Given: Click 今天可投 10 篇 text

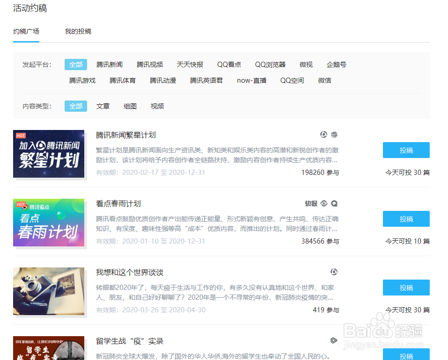Looking at the screenshot, I should pyautogui.click(x=407, y=241).
